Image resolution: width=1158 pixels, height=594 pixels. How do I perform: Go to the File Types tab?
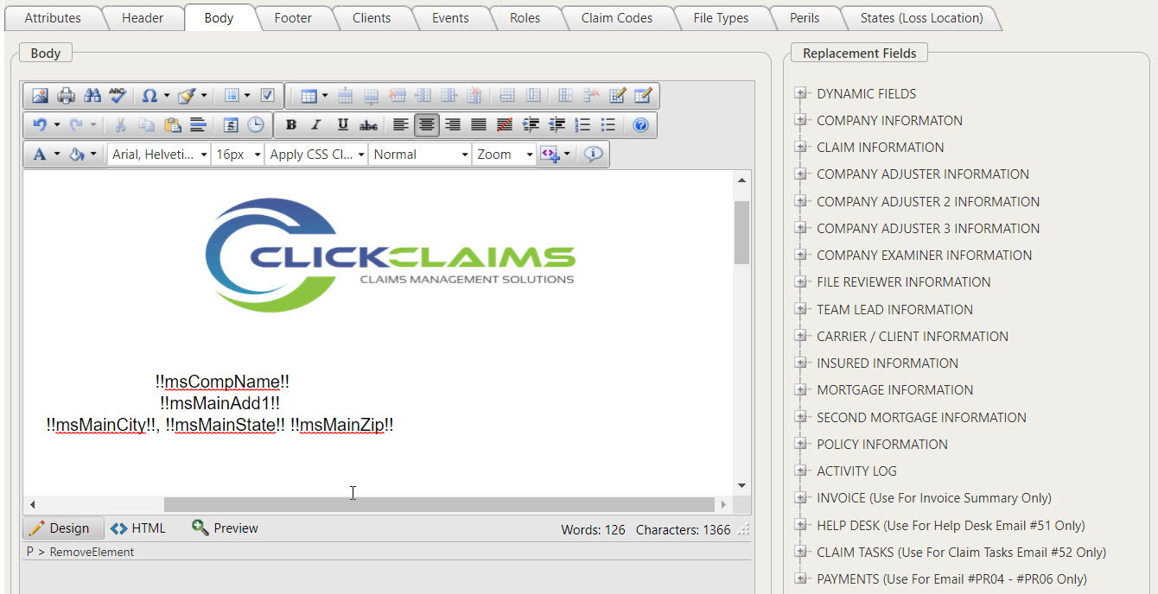coord(721,17)
